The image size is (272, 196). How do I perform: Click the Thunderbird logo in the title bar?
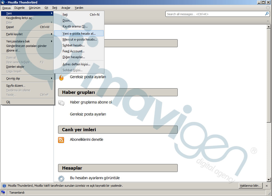coord(3,2)
